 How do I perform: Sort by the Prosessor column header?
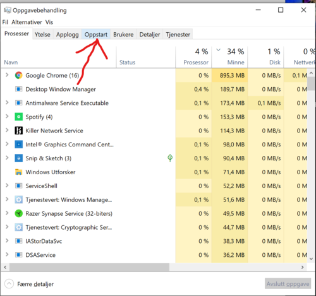click(x=193, y=57)
